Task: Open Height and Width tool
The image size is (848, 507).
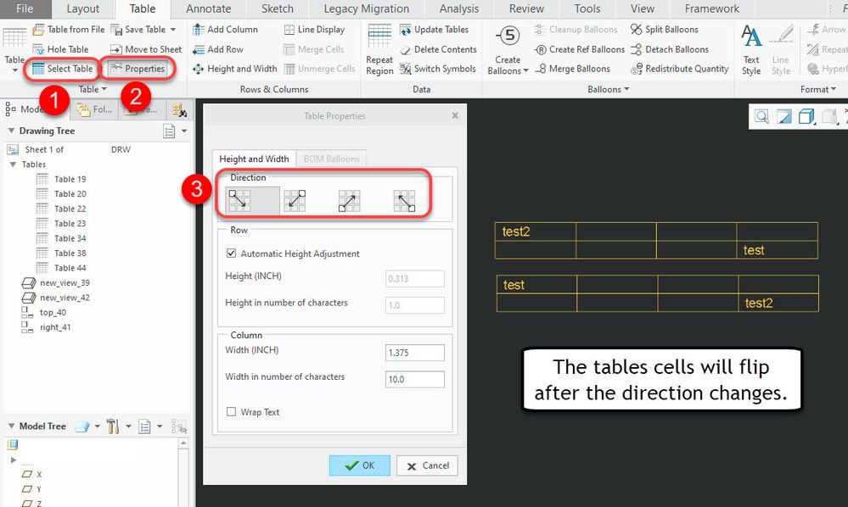Action: point(235,69)
